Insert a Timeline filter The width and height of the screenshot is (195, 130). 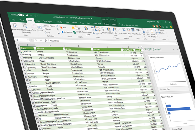tap(138, 32)
